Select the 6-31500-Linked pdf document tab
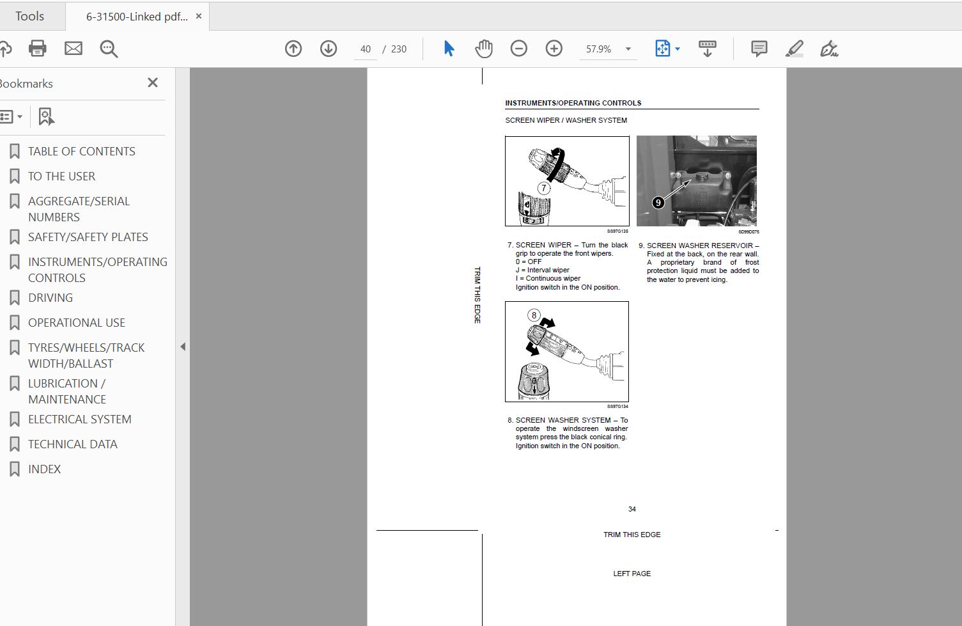The height and width of the screenshot is (626, 962). tap(137, 17)
